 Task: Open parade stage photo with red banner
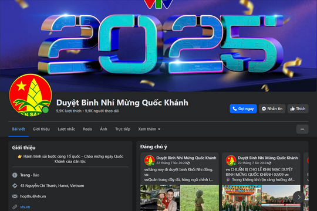tap(241, 198)
